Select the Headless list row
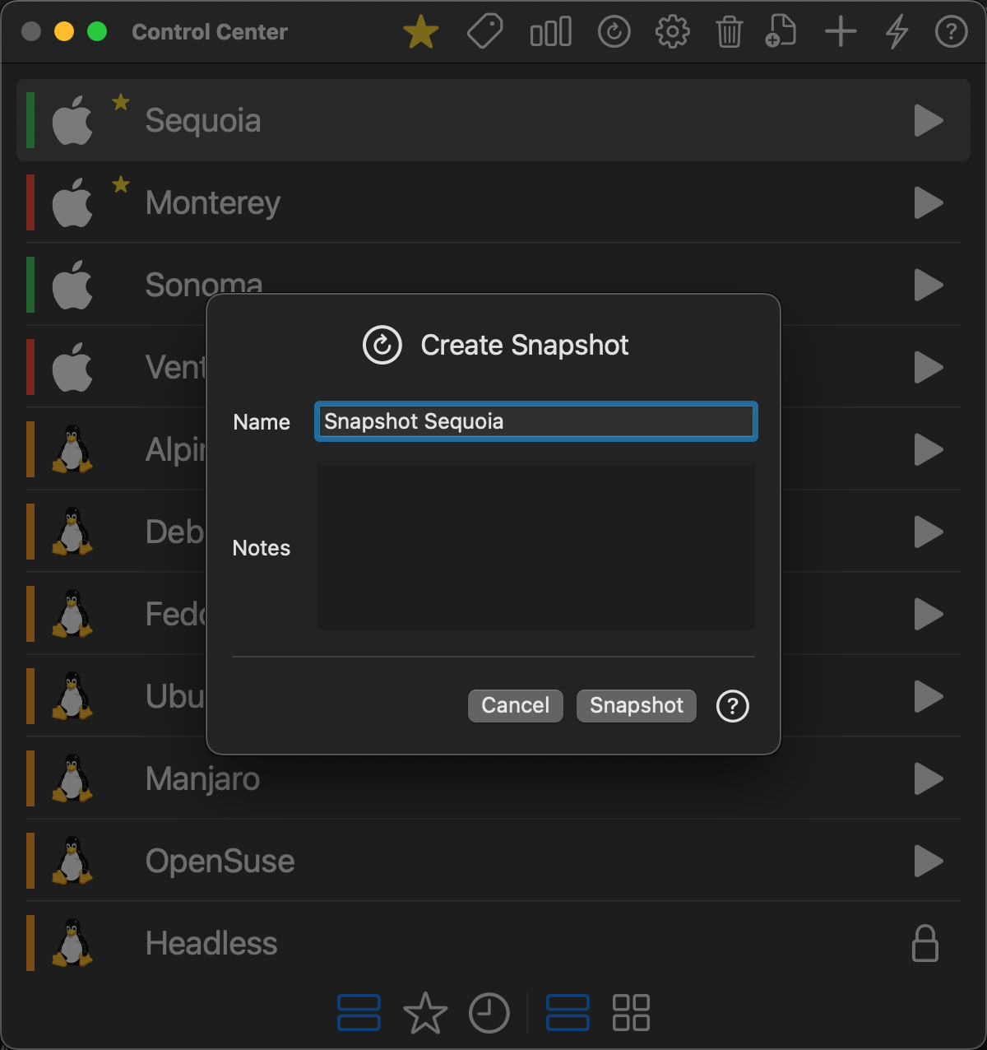Image resolution: width=987 pixels, height=1050 pixels. (x=493, y=943)
